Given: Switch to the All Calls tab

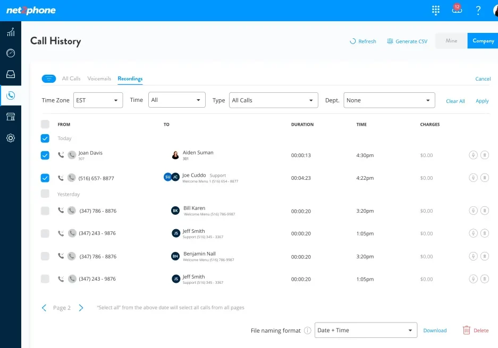Looking at the screenshot, I should pyautogui.click(x=71, y=79).
